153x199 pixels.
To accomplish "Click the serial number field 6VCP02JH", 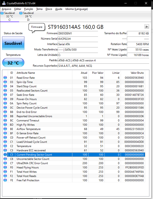I will click(78, 39).
